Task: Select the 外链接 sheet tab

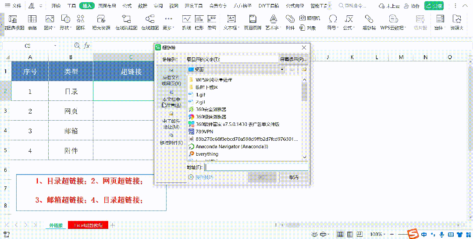Action: click(x=56, y=225)
